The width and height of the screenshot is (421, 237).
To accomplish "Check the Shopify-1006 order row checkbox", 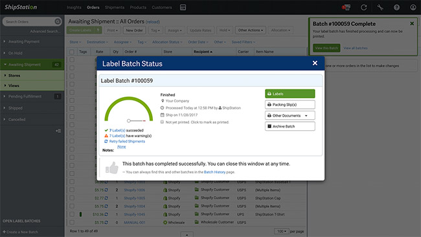I will tap(72, 190).
